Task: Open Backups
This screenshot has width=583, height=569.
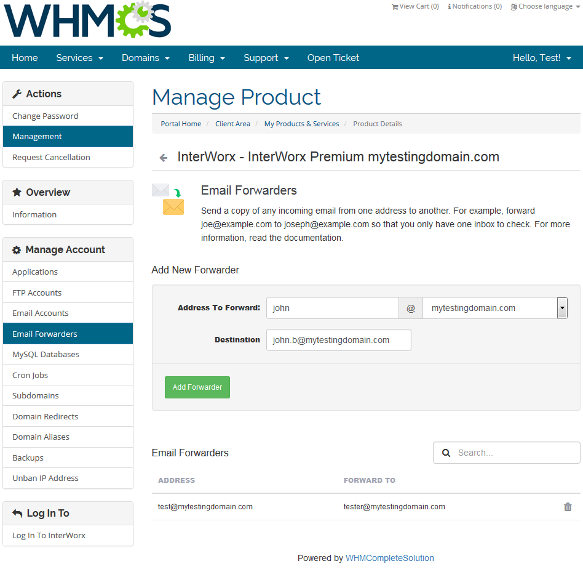Action: tap(68, 458)
